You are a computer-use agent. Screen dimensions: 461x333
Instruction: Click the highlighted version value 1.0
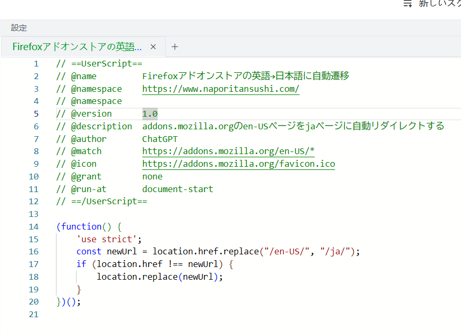[x=150, y=114]
